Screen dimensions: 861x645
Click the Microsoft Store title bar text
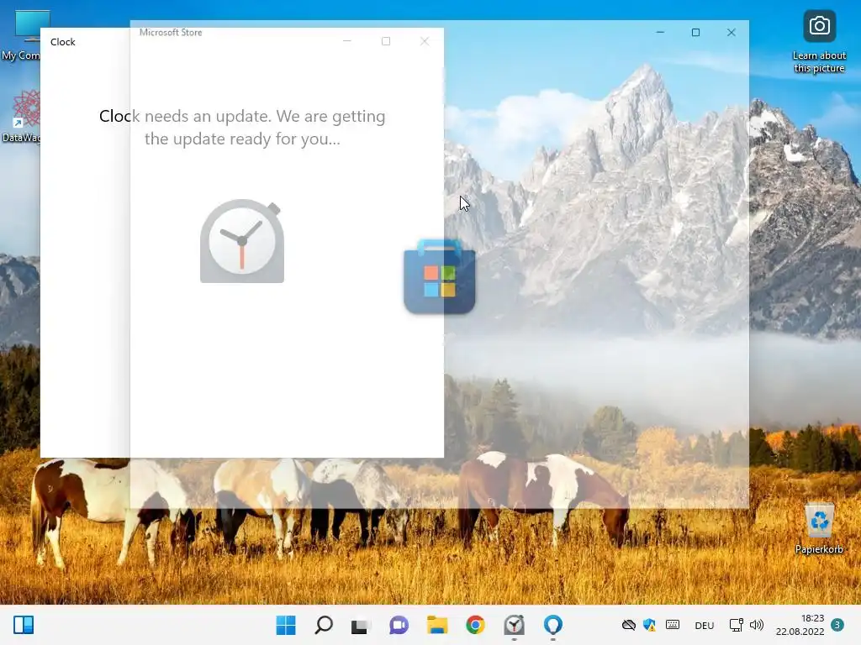pyautogui.click(x=171, y=33)
